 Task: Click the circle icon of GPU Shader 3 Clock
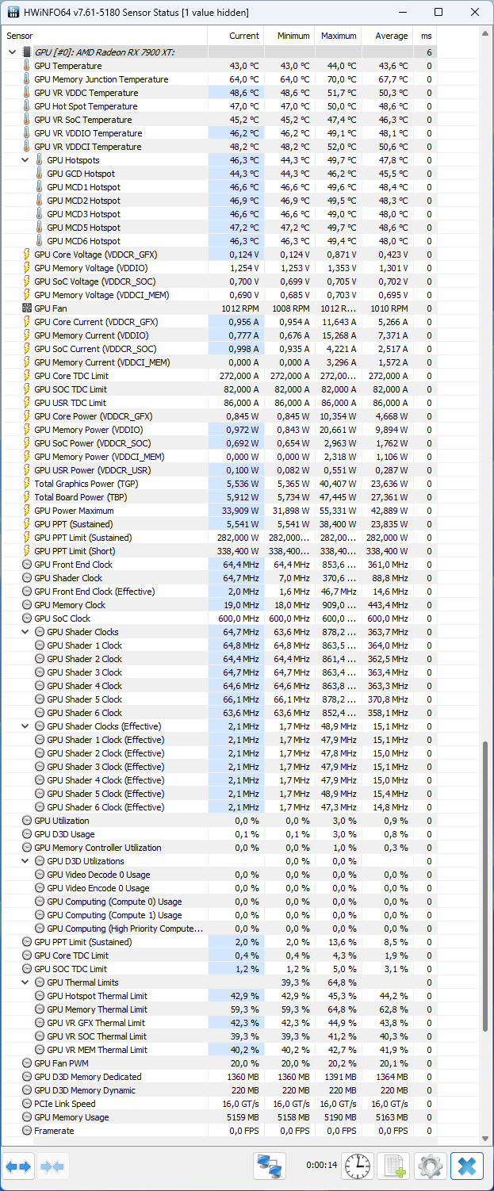pos(40,672)
